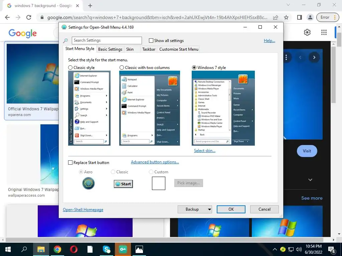Click the share page icon in the address bar
Viewport: 342px width, 256px height.
276,17
